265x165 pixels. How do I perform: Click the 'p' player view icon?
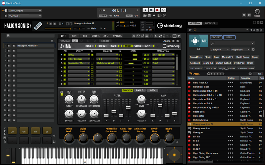click(x=179, y=36)
